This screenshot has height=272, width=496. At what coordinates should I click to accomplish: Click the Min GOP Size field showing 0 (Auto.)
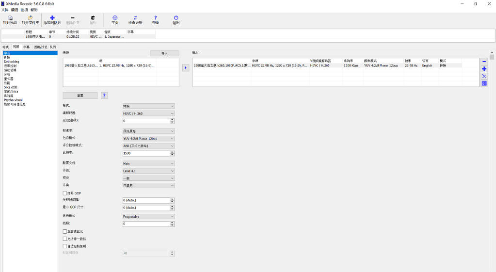[146, 208]
